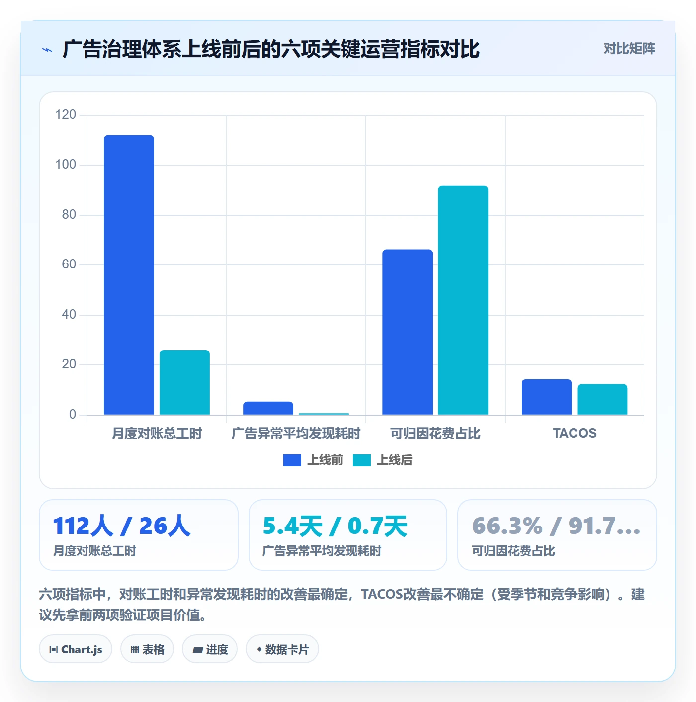696x702 pixels.
Task: Select the Chart.js tag chip
Action: [76, 649]
